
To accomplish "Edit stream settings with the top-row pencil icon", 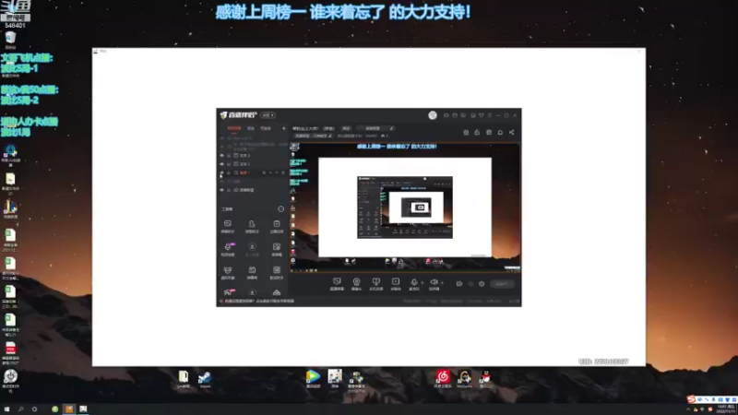I will [x=391, y=128].
